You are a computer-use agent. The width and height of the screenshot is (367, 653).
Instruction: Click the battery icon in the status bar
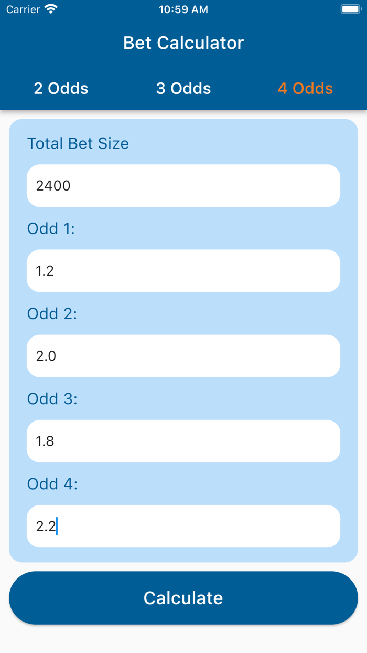click(x=350, y=9)
